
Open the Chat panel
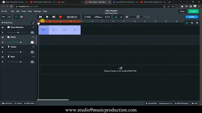pos(195,103)
